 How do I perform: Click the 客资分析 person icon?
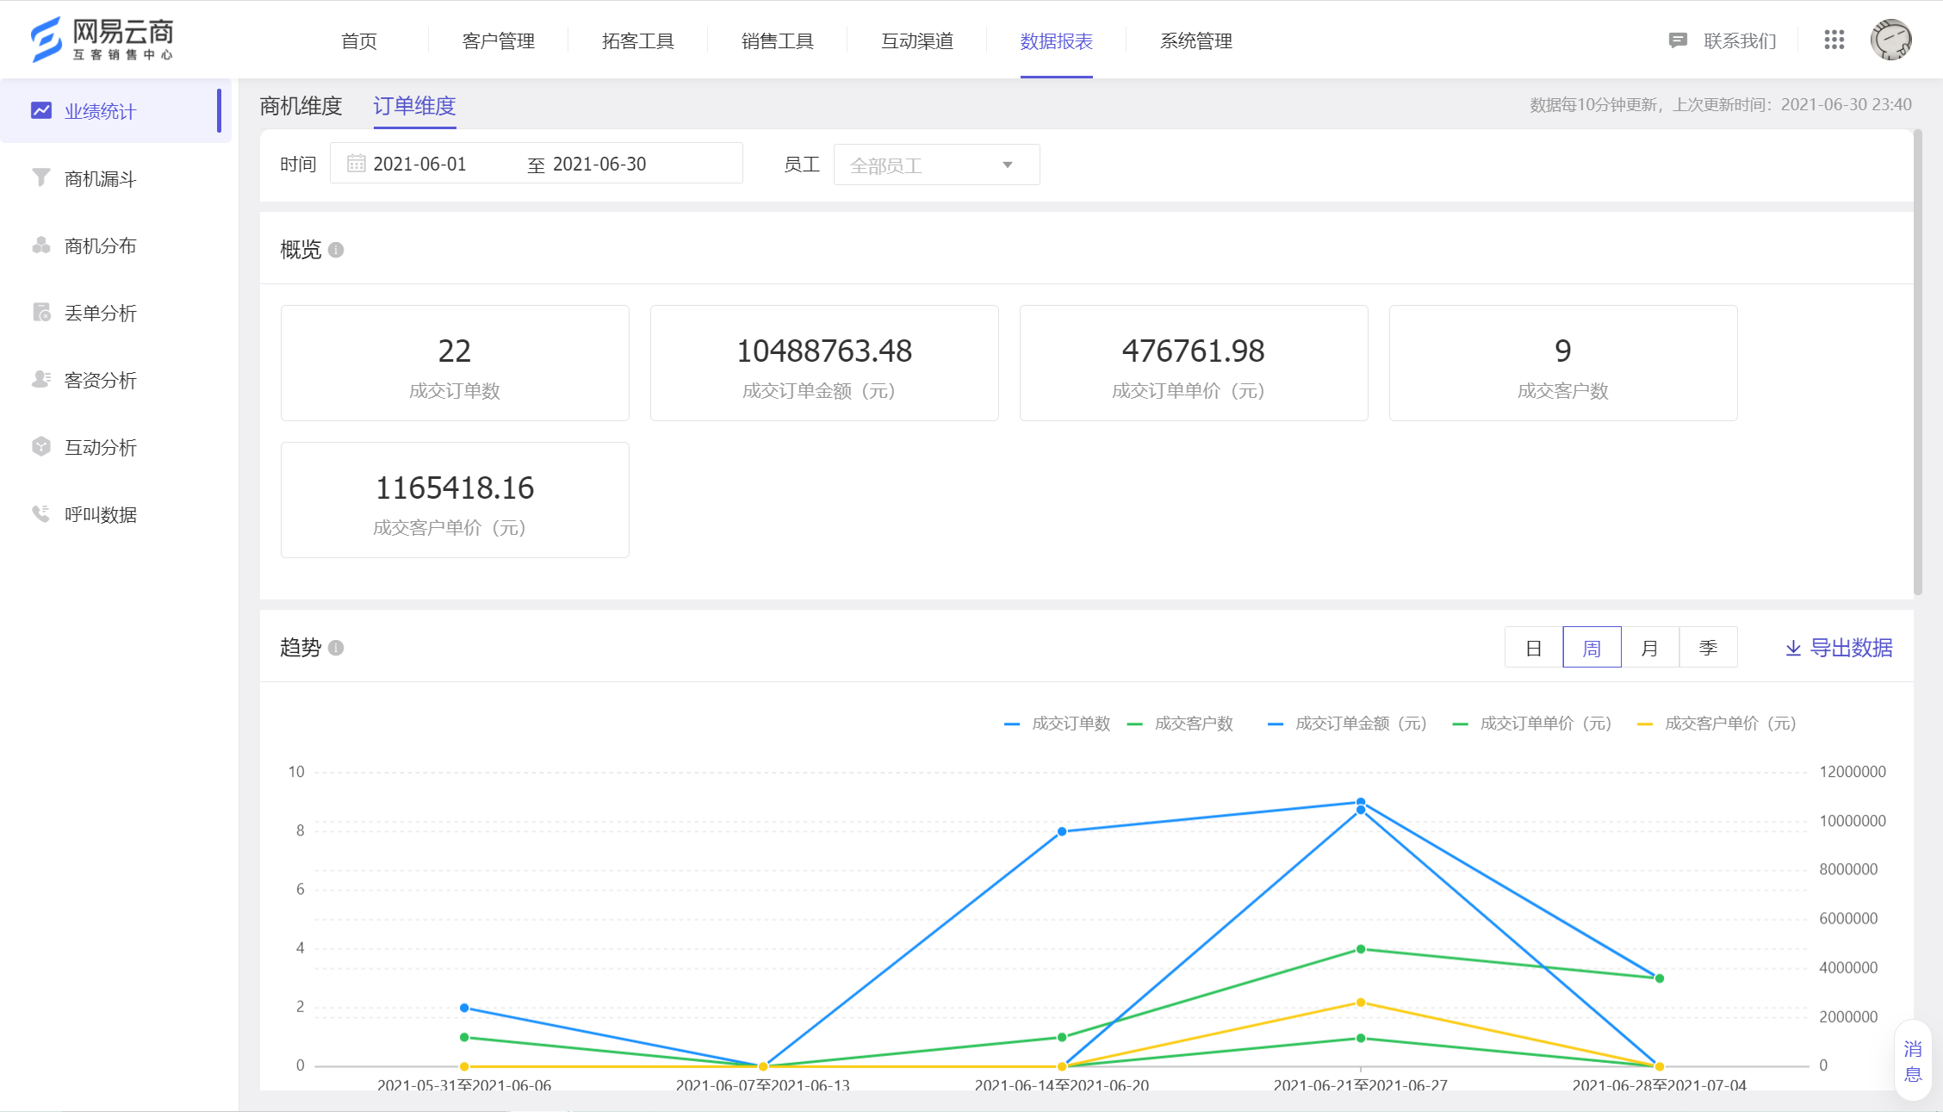click(x=40, y=379)
